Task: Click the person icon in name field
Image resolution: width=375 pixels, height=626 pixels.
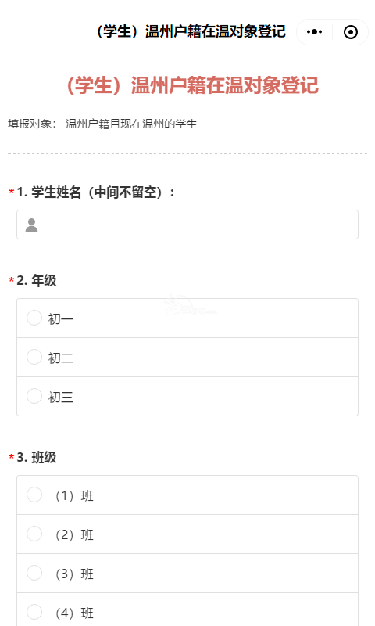Action: point(31,225)
